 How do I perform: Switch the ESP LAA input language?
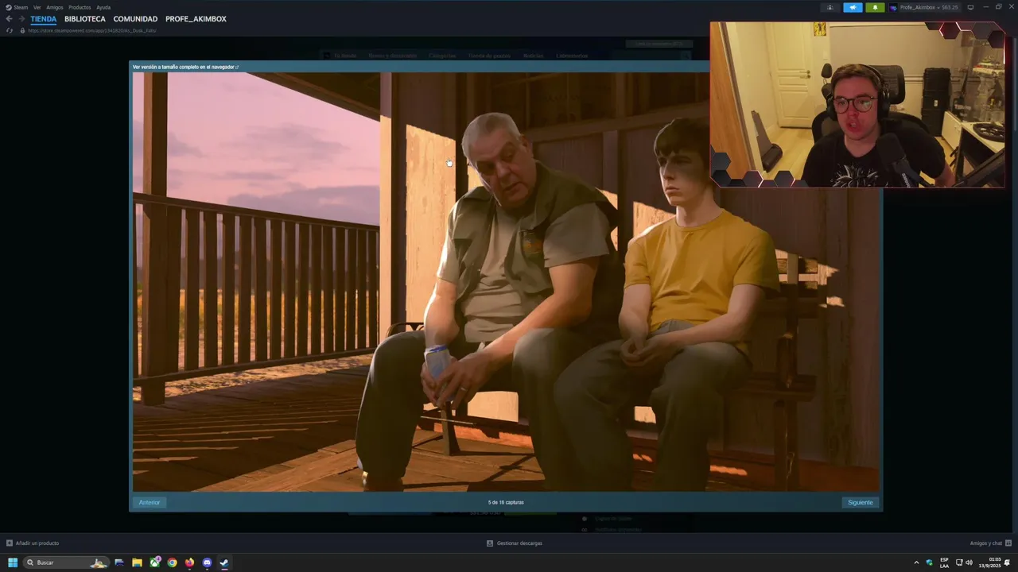point(944,562)
